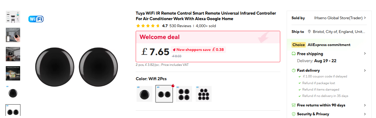
Task: Open the first gallery thumbnail
Action: (x=13, y=17)
